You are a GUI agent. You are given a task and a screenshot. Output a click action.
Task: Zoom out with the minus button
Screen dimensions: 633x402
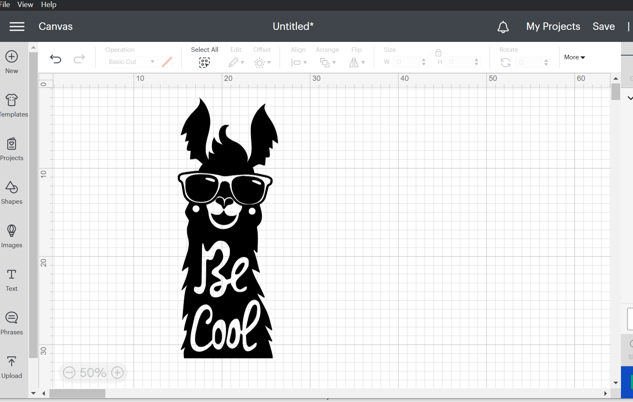[69, 373]
